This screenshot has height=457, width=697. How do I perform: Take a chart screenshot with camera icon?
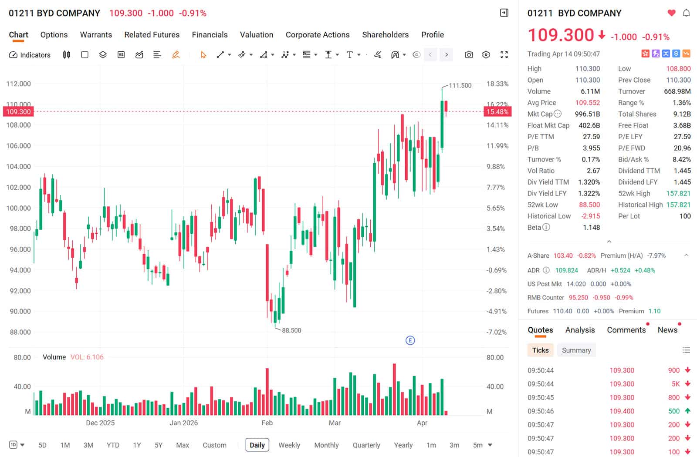coord(469,55)
